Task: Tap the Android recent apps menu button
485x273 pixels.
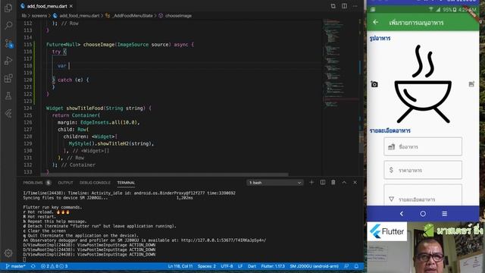Action: click(445, 214)
